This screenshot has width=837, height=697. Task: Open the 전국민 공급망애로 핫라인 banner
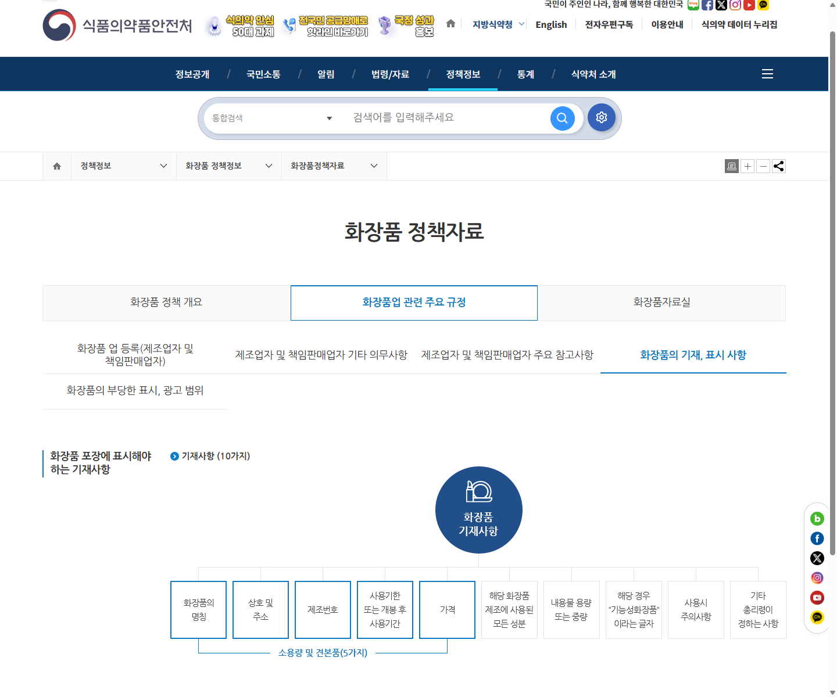(325, 26)
